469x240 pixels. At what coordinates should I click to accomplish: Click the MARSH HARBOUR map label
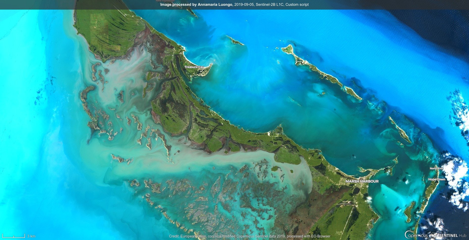tap(362, 181)
